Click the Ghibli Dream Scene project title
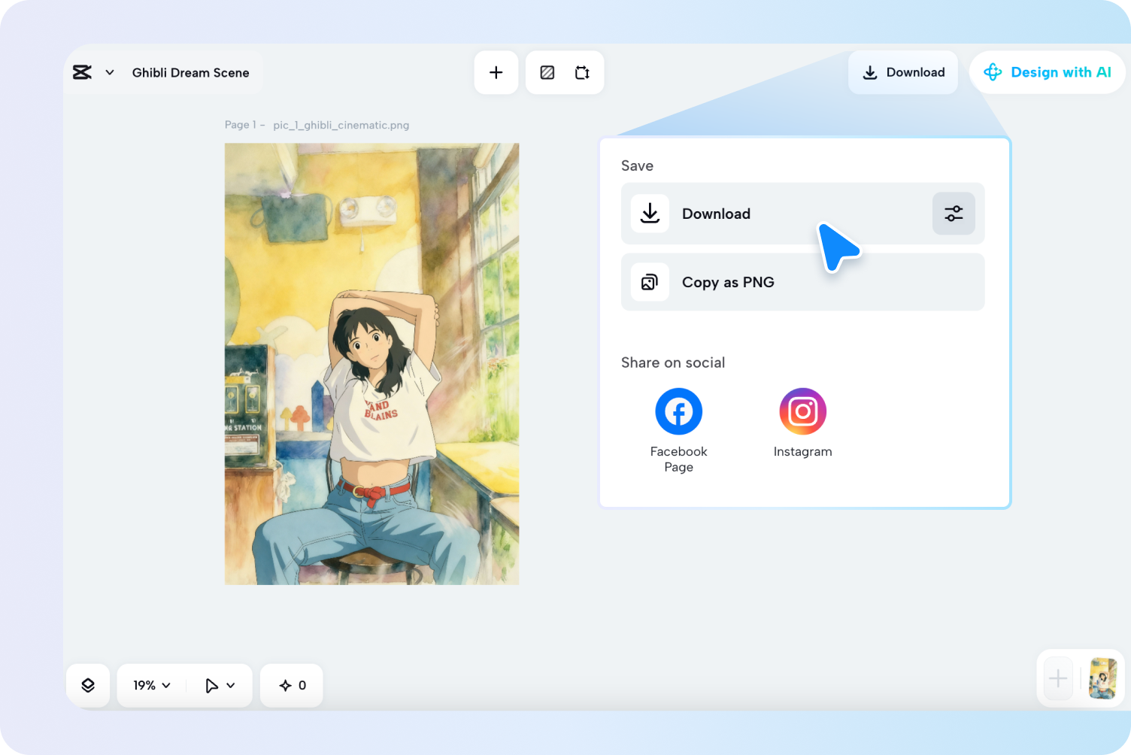 pos(190,73)
